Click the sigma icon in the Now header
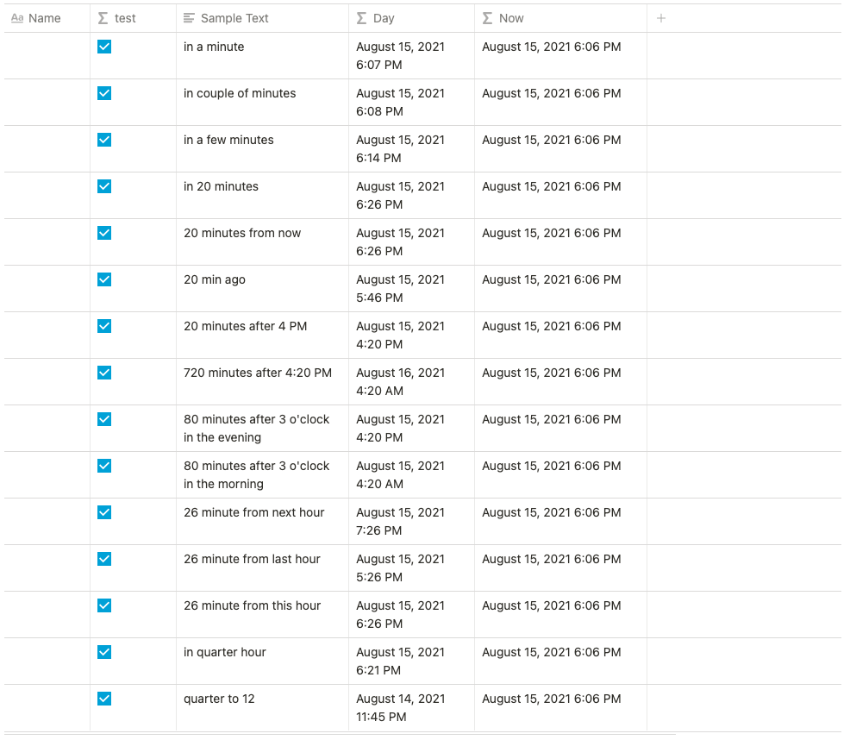This screenshot has height=740, width=850. click(x=488, y=18)
